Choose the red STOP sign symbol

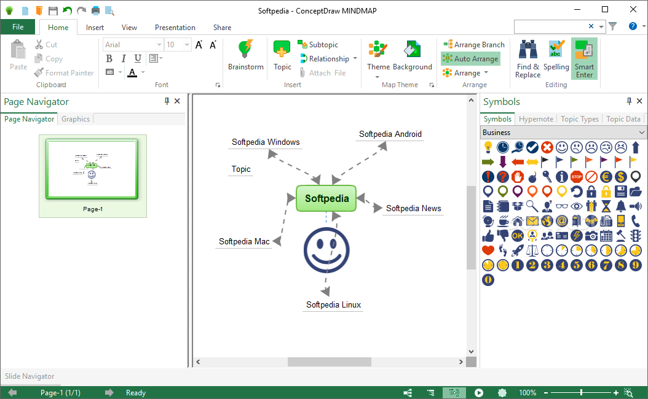click(577, 177)
